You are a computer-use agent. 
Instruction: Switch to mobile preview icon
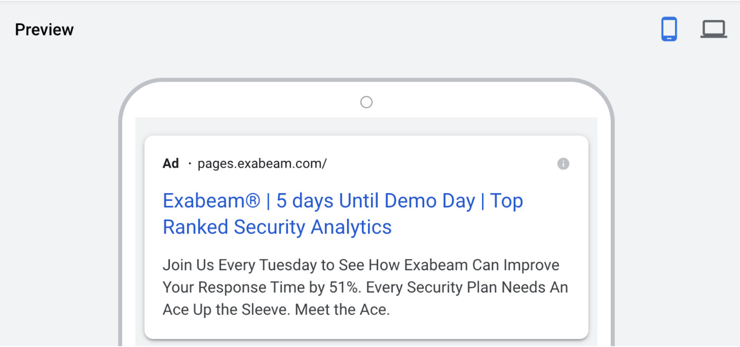[669, 29]
